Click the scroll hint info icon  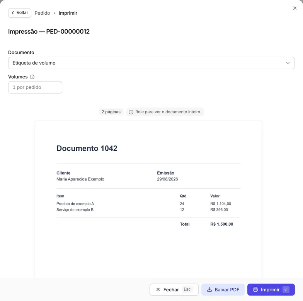(x=131, y=112)
